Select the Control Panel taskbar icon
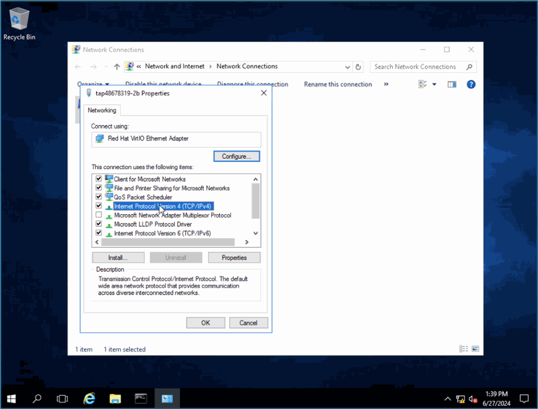 pyautogui.click(x=167, y=399)
